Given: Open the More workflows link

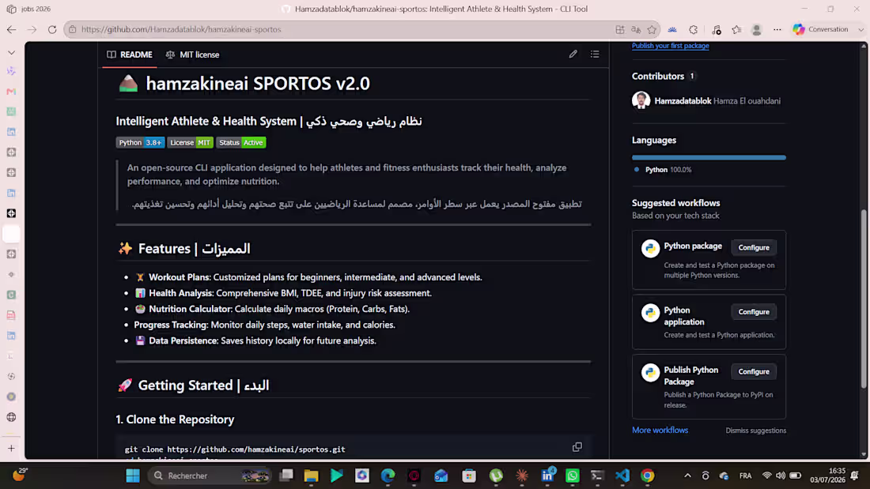Looking at the screenshot, I should (x=660, y=431).
